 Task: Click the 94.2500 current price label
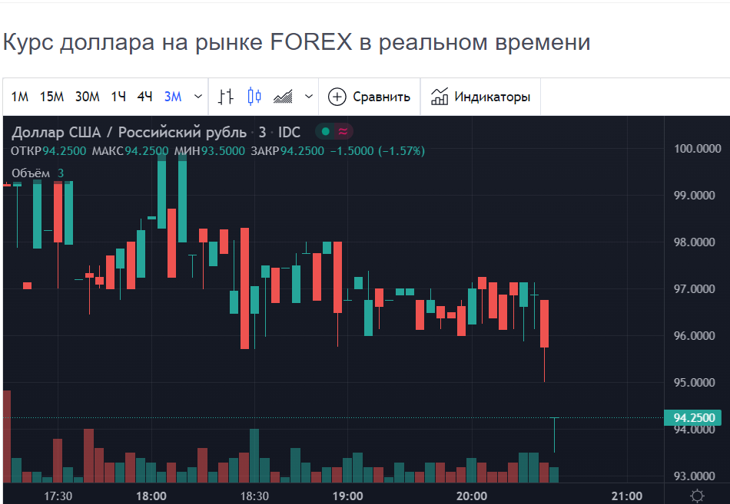tap(693, 417)
